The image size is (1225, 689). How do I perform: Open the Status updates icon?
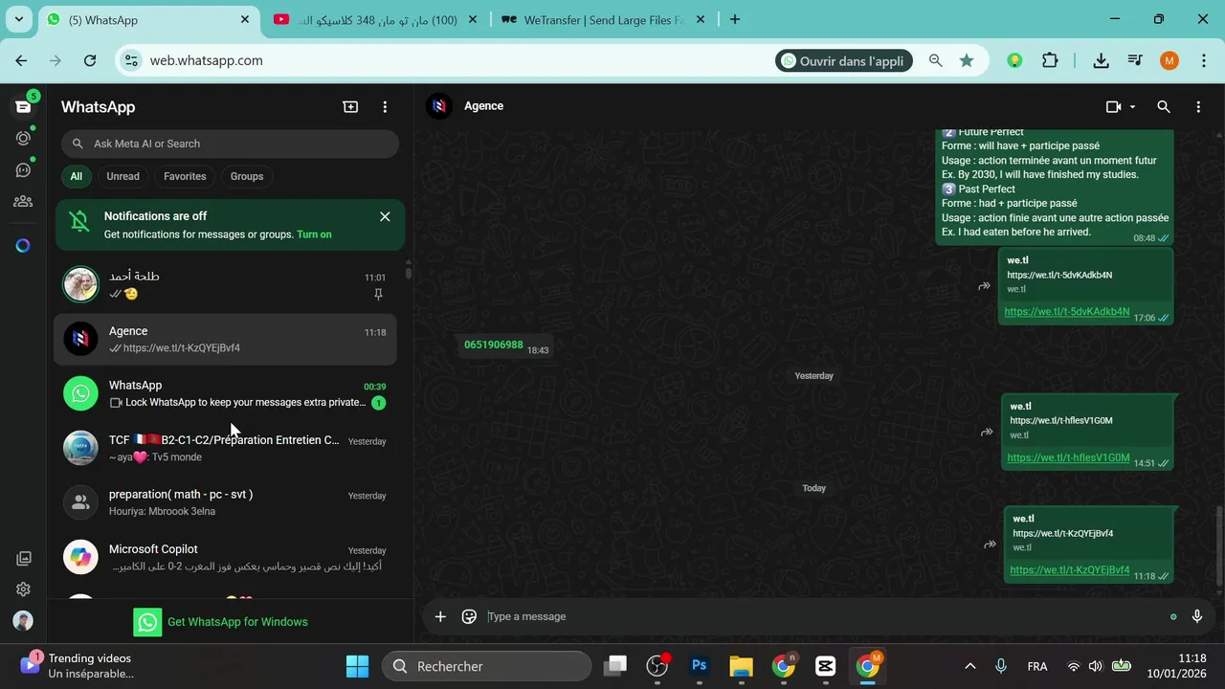23,138
